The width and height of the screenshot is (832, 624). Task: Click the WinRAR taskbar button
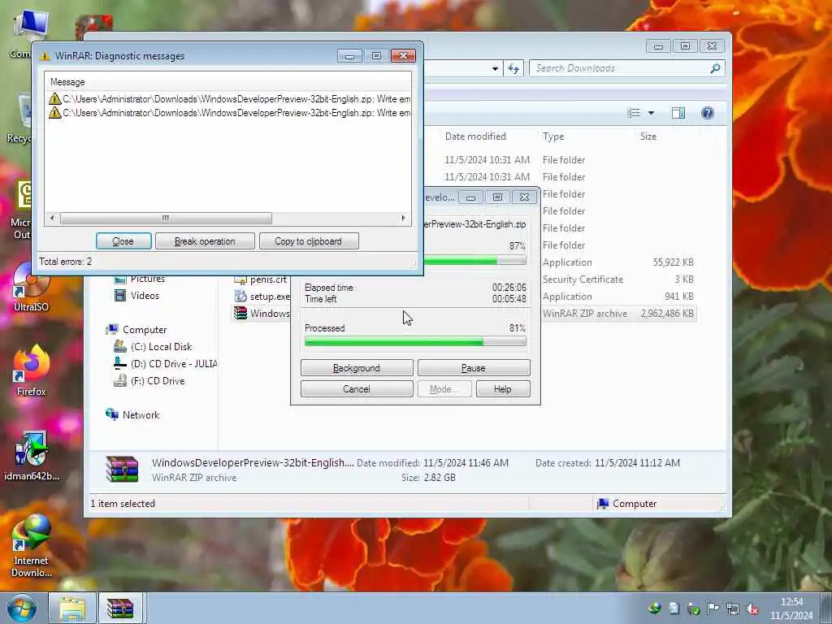coord(120,608)
